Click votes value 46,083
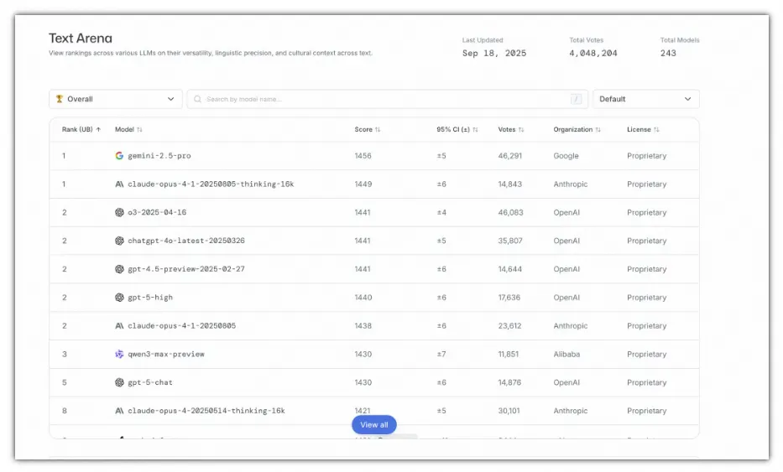The height and width of the screenshot is (472, 783). [x=510, y=213]
